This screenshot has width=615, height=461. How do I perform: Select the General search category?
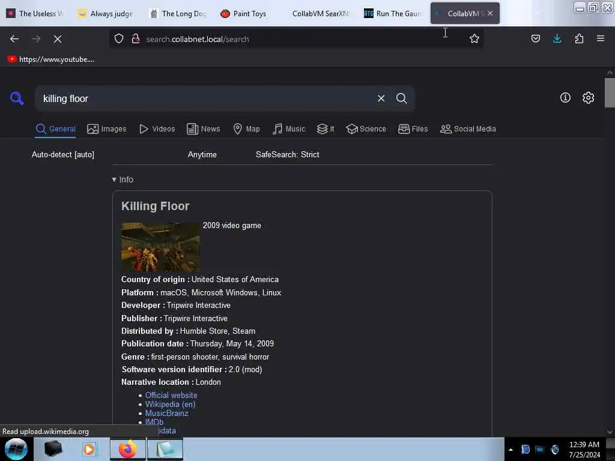[55, 129]
